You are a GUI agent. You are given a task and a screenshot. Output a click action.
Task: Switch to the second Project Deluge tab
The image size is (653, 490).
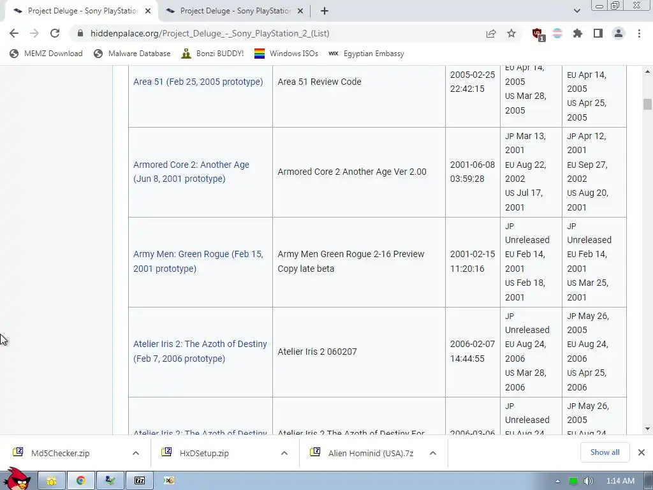[x=234, y=11]
